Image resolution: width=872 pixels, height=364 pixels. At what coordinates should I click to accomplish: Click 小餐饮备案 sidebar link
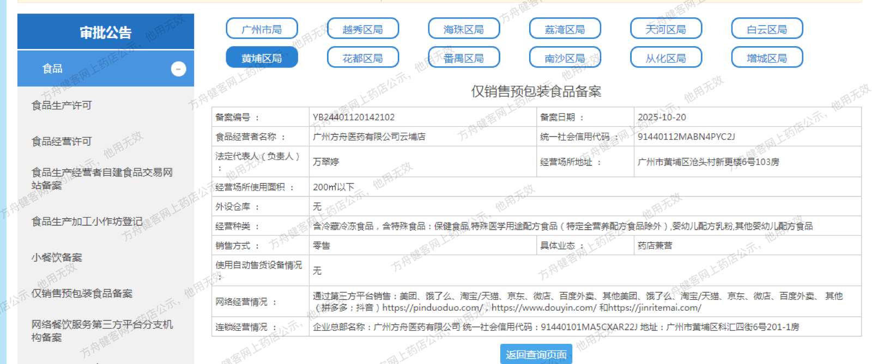[57, 257]
